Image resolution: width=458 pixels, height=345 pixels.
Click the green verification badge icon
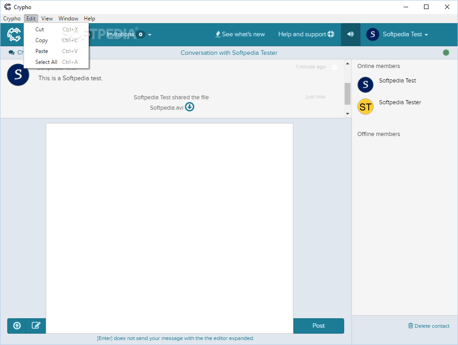[446, 53]
